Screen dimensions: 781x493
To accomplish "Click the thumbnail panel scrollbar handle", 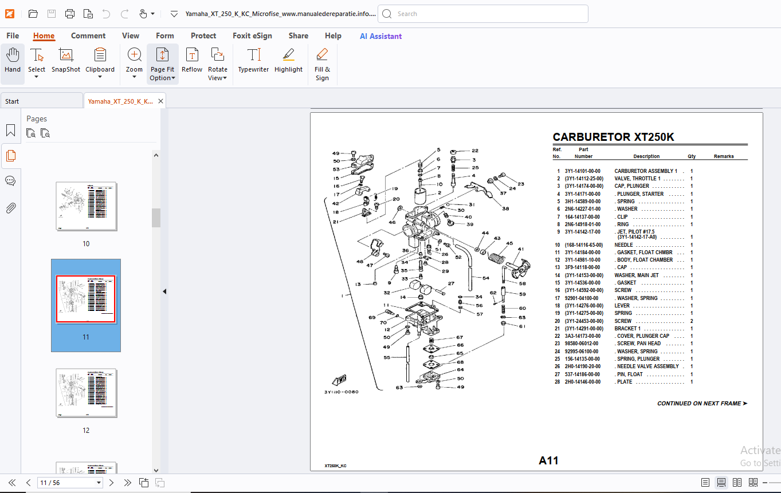I will tap(156, 218).
